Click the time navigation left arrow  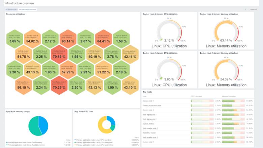[245, 9]
